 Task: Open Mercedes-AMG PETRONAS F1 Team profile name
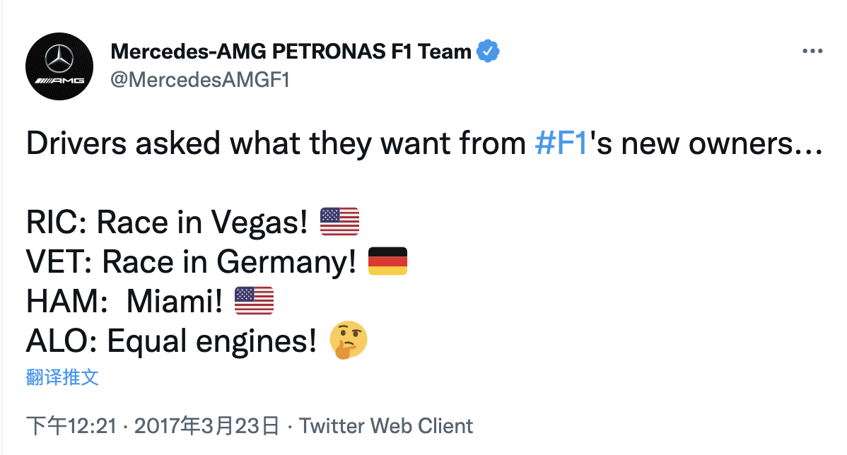tap(291, 52)
